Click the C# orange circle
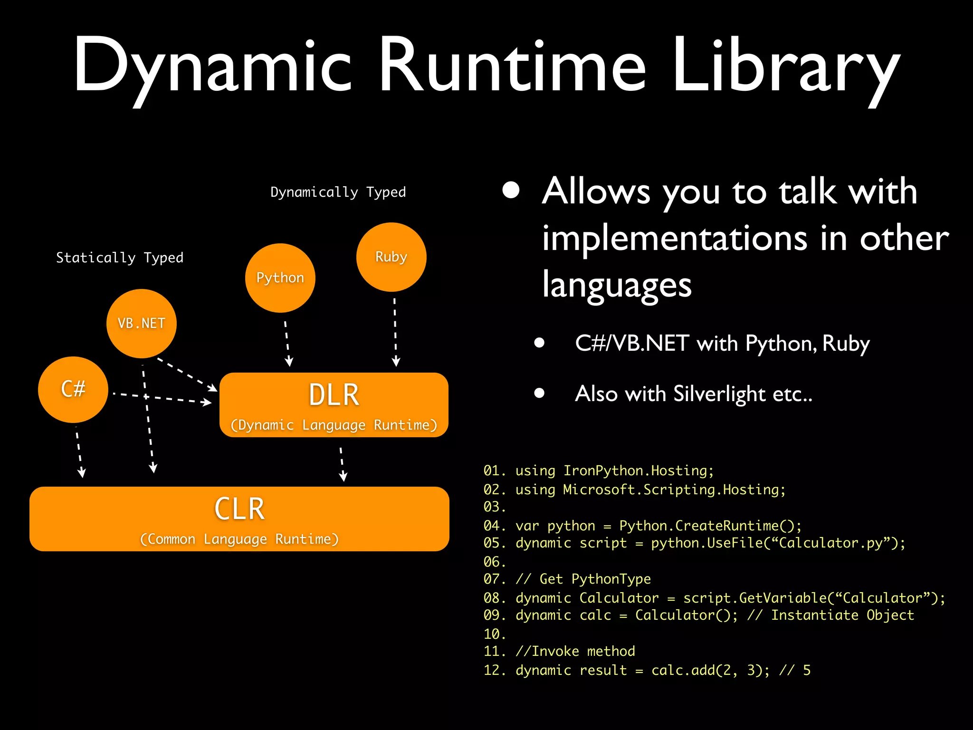This screenshot has width=973, height=730. point(73,389)
